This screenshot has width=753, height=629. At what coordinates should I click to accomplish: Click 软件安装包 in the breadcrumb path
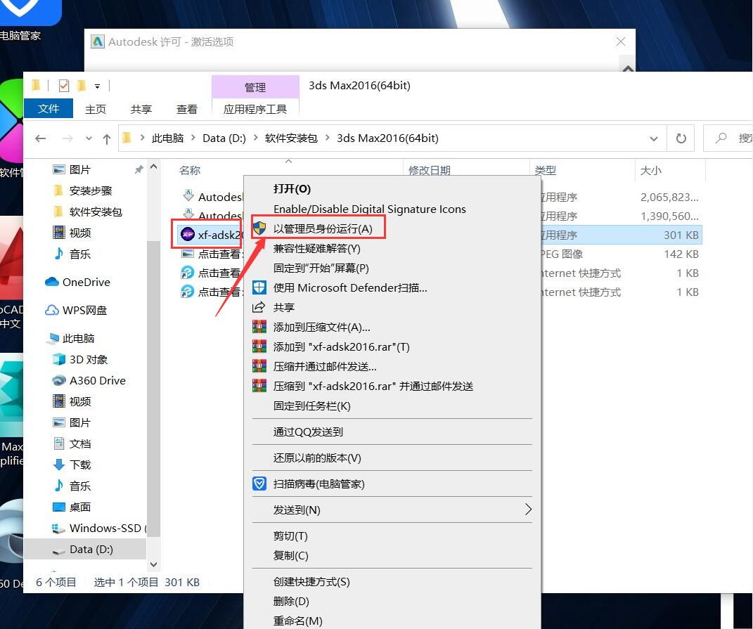291,138
